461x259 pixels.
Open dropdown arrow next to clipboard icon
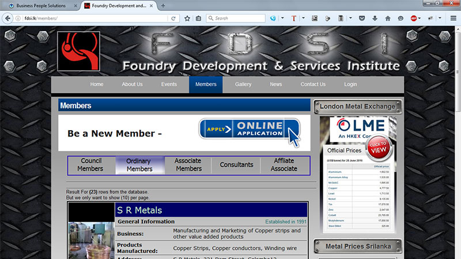pyautogui.click(x=350, y=18)
